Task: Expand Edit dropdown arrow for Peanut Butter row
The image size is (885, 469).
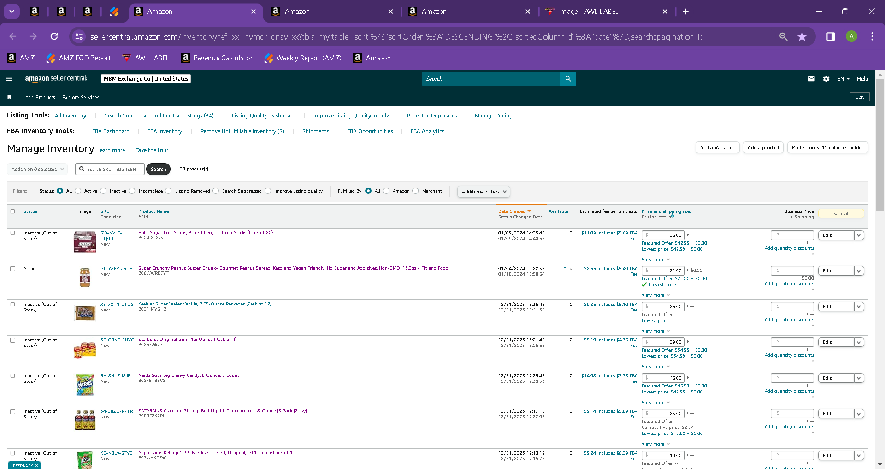Action: pos(859,271)
